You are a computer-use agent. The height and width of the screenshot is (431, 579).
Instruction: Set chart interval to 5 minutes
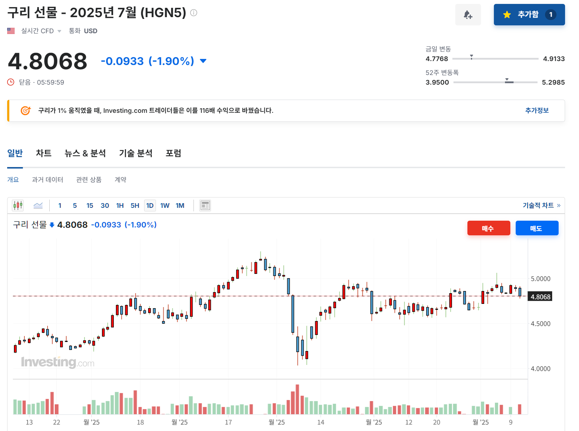tap(75, 206)
